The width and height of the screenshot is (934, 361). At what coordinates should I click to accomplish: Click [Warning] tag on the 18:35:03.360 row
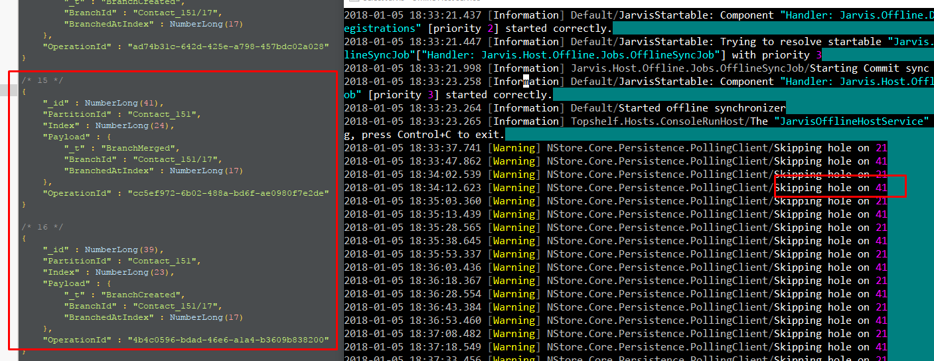click(x=514, y=200)
